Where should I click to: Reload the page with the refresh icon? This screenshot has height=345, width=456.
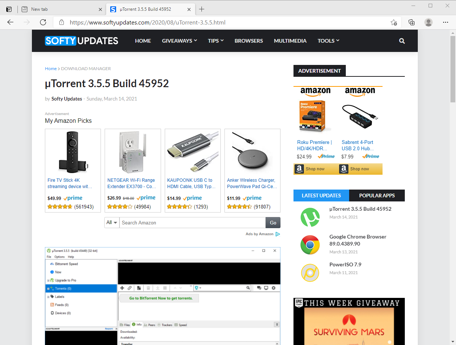click(x=43, y=22)
